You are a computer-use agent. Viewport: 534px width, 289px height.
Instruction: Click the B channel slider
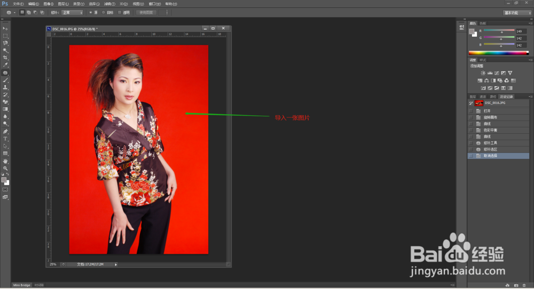(499, 45)
